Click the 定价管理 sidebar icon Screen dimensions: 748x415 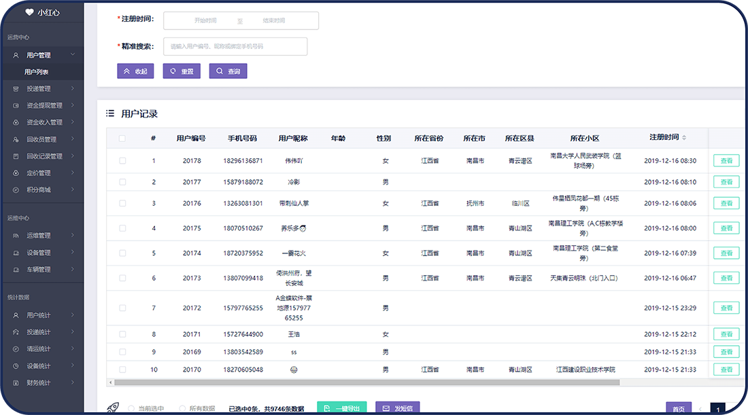(x=16, y=173)
